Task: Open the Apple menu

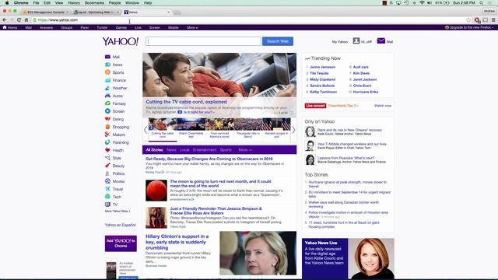Action: 7,3
